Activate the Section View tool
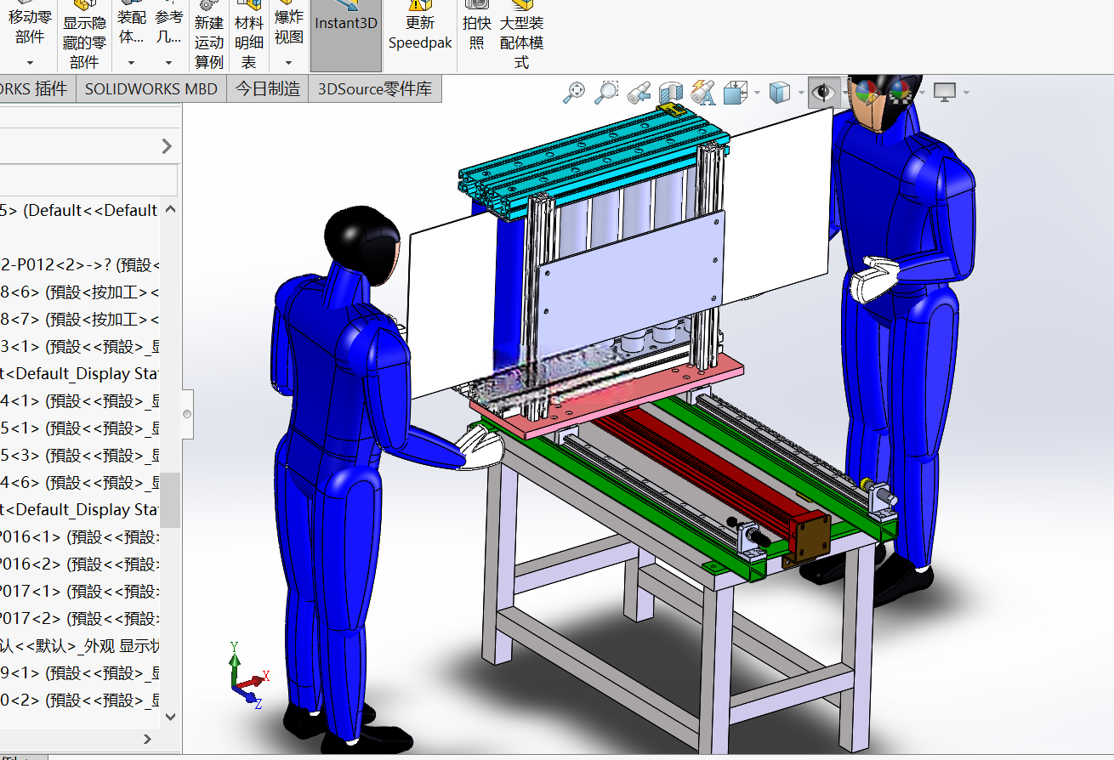Viewport: 1114px width, 760px height. [x=671, y=92]
